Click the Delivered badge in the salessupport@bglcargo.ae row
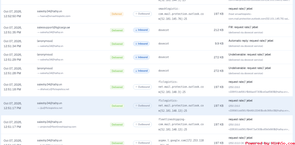Viewport: 295px width, 145px height. coord(117,30)
